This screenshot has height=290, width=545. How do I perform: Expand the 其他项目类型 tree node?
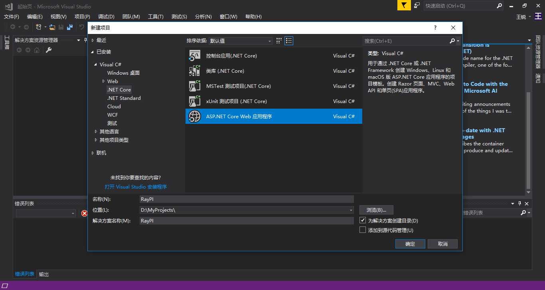tap(96, 140)
